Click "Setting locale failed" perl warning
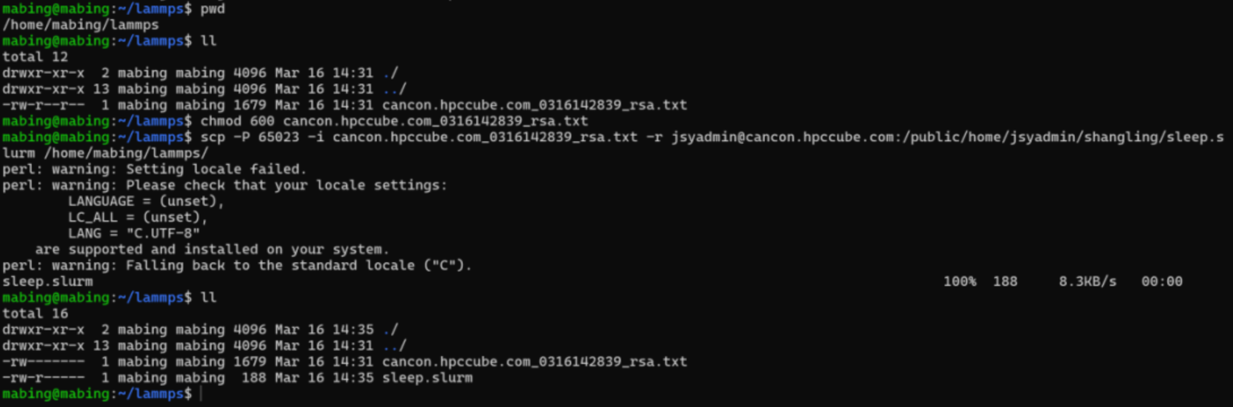 (x=215, y=169)
